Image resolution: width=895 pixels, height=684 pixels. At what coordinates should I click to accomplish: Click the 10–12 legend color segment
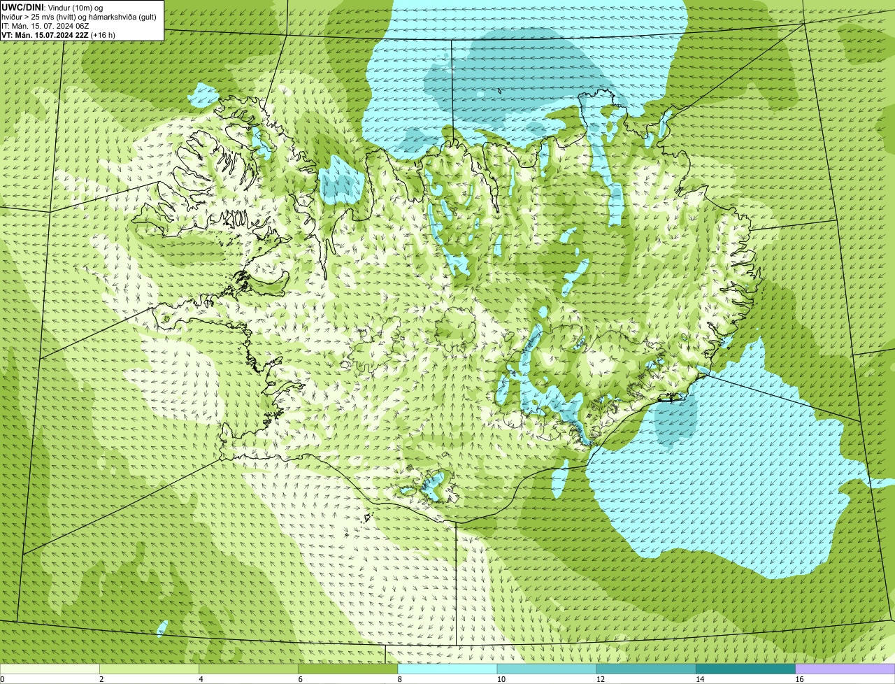point(547,669)
